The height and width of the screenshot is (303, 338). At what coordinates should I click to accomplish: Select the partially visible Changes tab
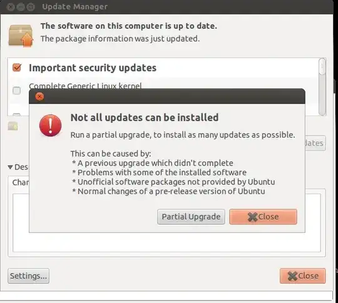tap(20, 182)
